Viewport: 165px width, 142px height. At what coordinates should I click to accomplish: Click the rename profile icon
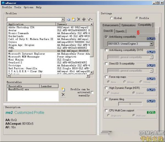(84, 19)
